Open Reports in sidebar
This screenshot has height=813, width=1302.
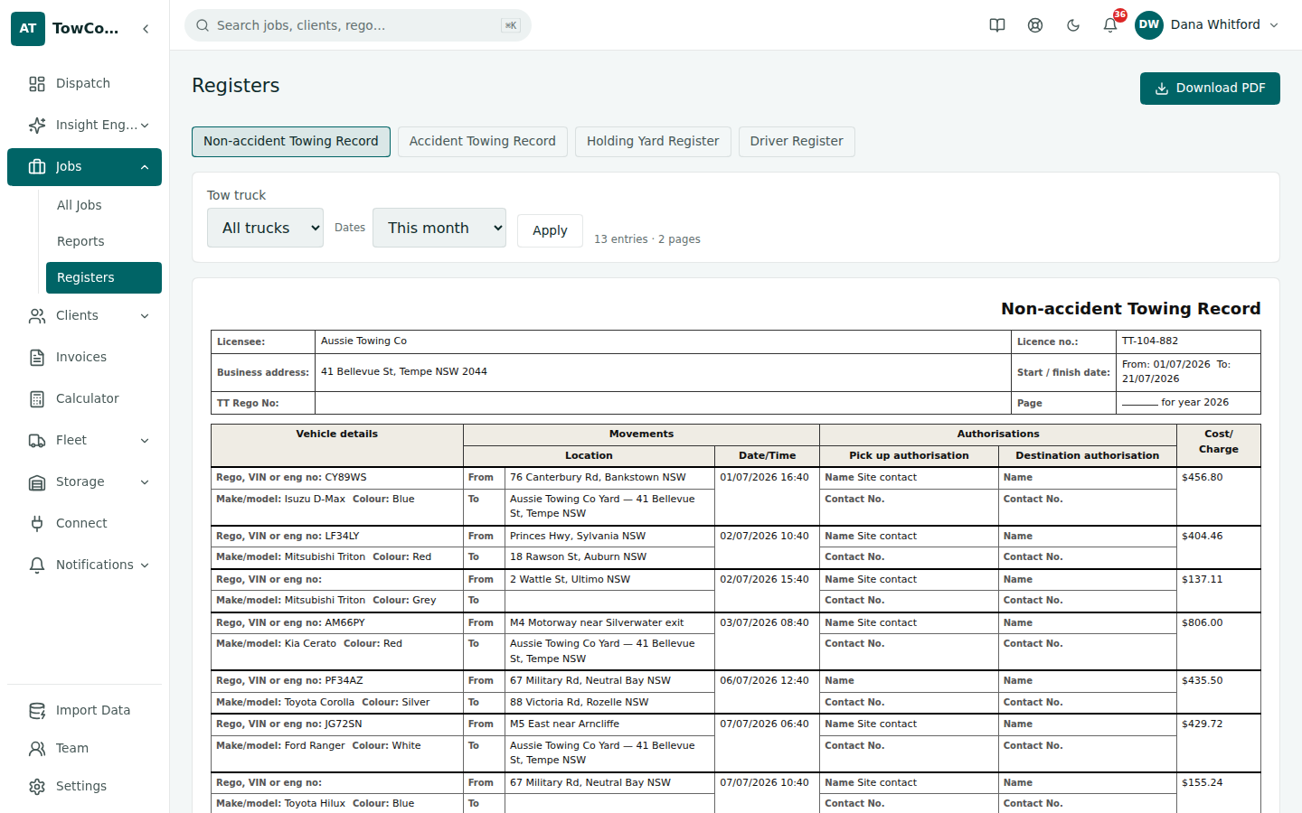point(104,242)
